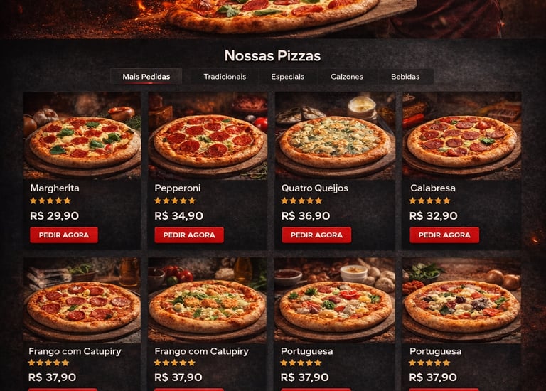Show the Calzones tab

[347, 77]
